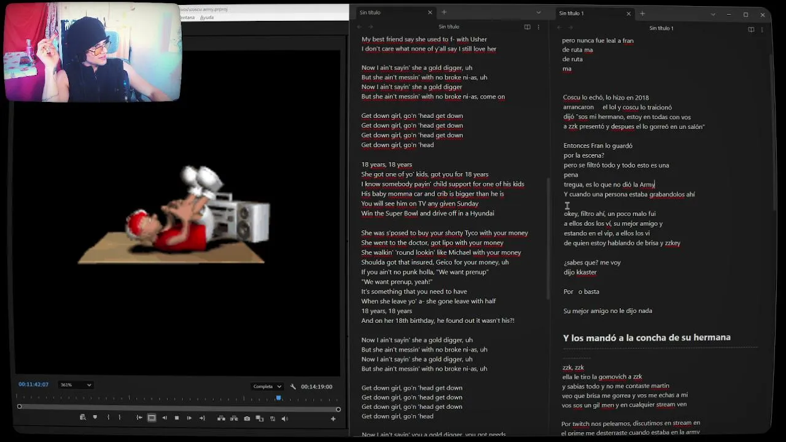This screenshot has width=786, height=442.
Task: Close the 'Sin título 1' tab
Action: point(628,14)
